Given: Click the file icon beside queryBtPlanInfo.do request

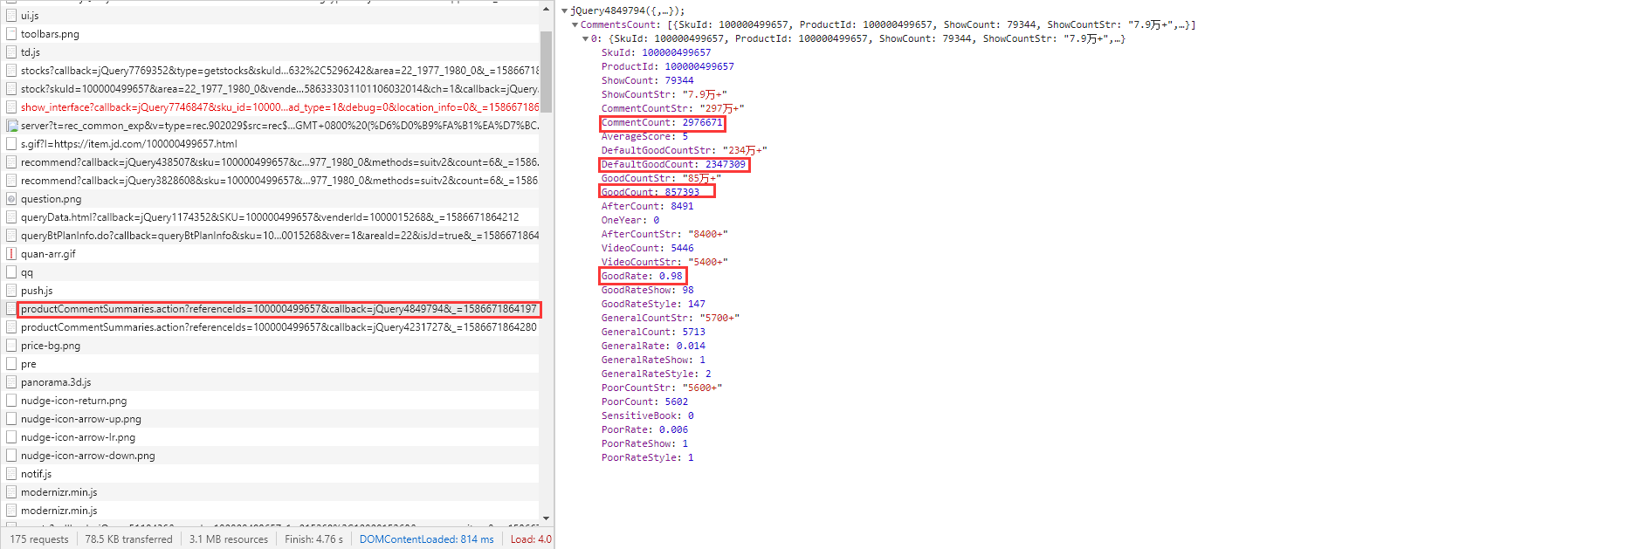Looking at the screenshot, I should [x=11, y=236].
